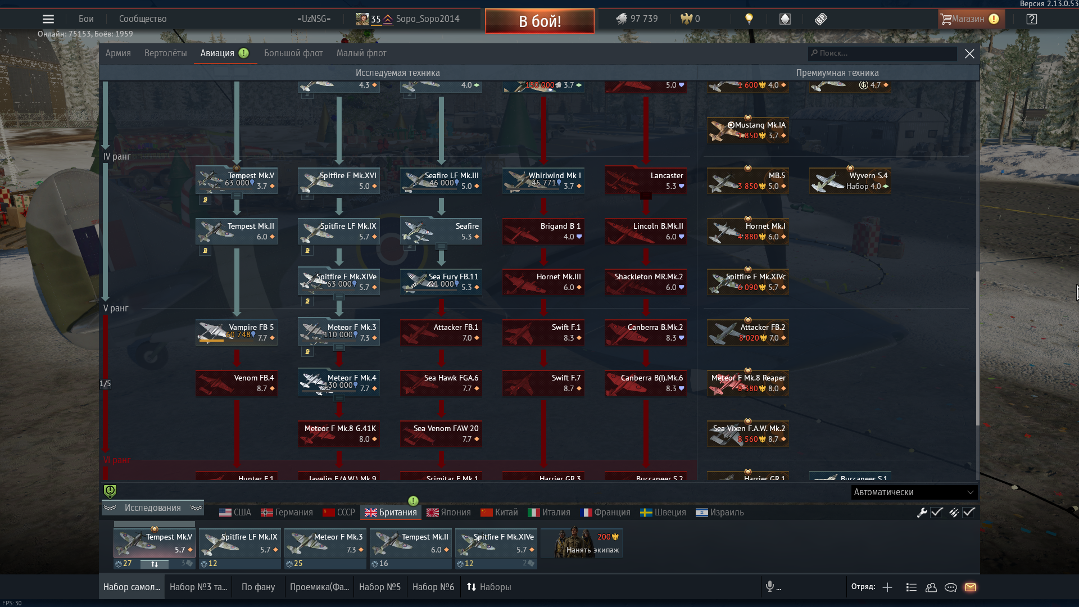Select the СССР nation tab
Screen dimensions: 1079x607
(x=339, y=513)
